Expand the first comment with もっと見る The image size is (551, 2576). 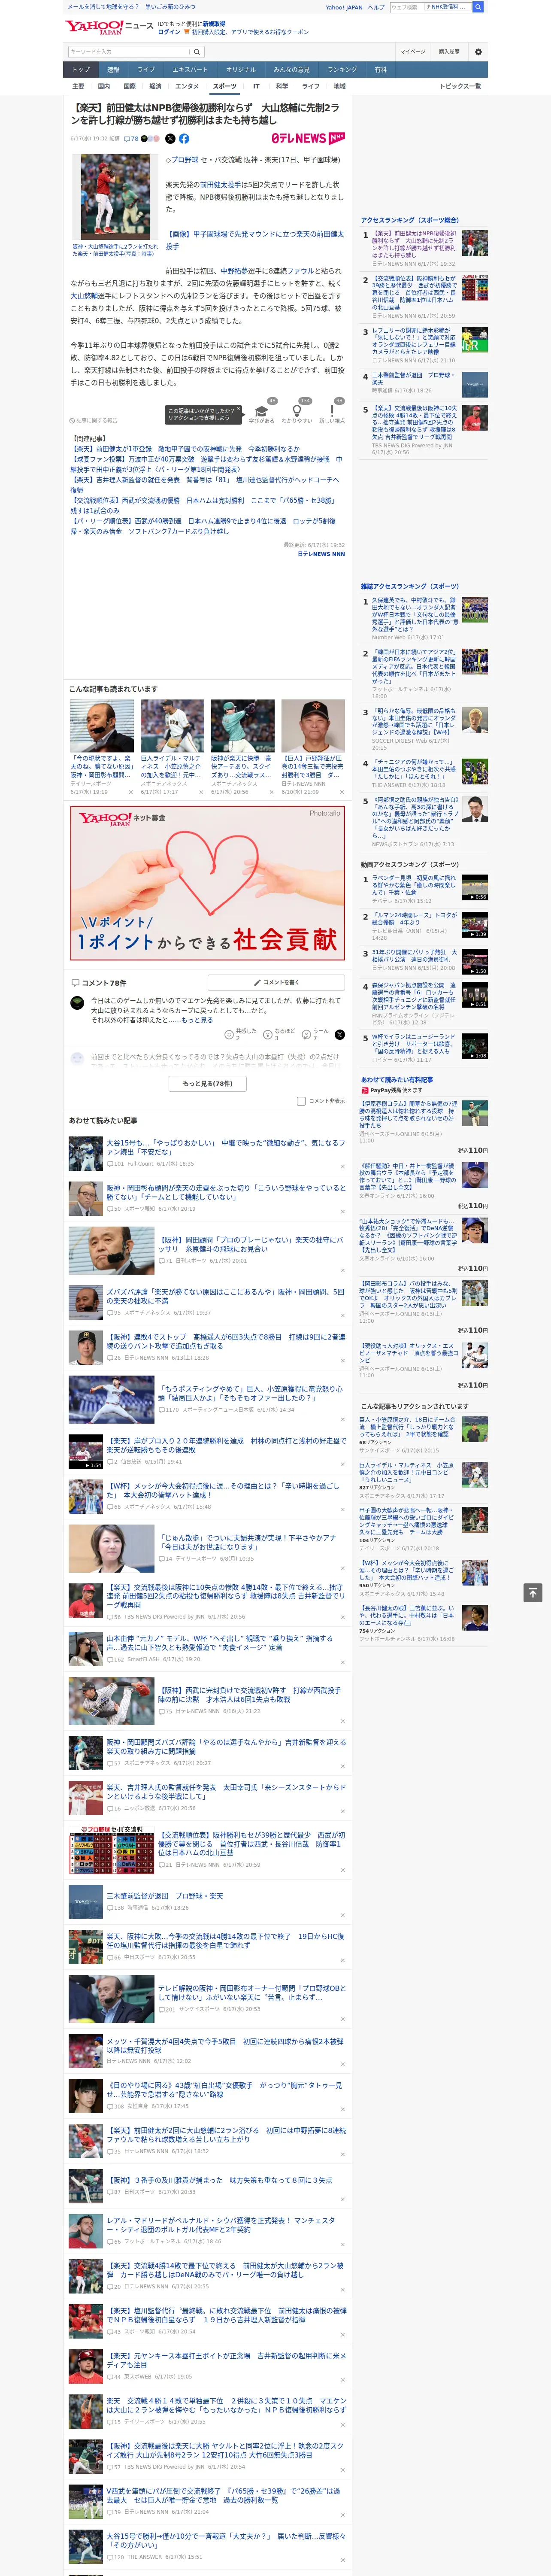coord(198,1020)
